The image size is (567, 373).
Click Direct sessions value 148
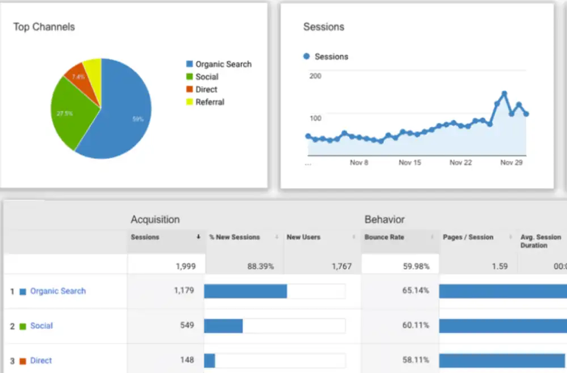[187, 359]
